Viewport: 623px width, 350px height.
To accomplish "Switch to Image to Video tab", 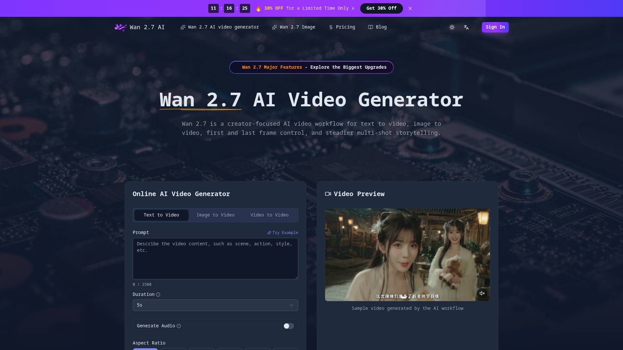I will (x=215, y=215).
